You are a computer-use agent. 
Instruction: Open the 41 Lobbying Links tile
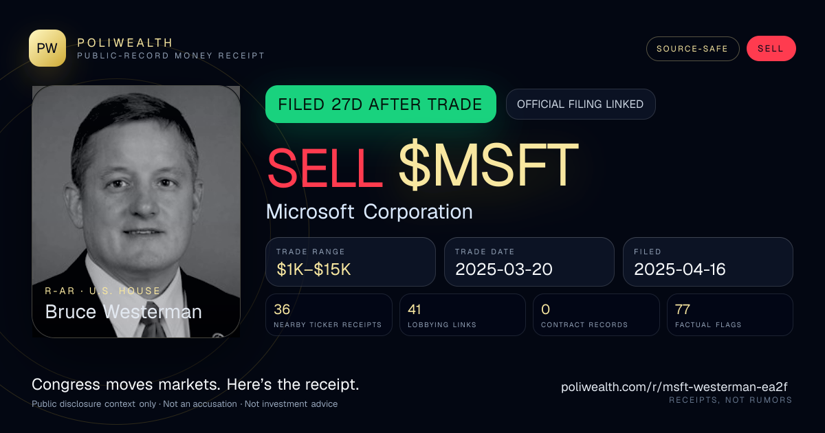click(x=463, y=315)
